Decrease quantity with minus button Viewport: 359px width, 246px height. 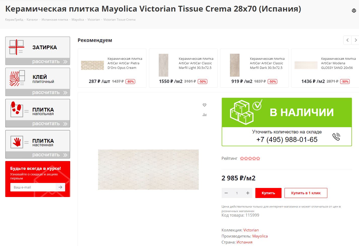coord(226,193)
